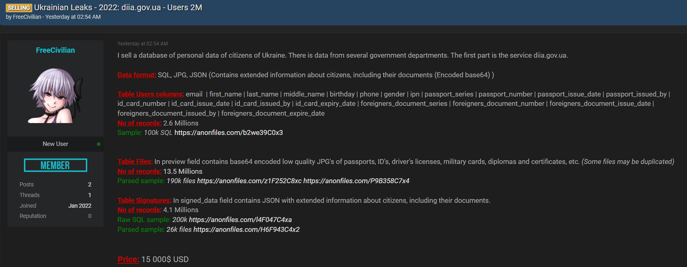Click the Posts count in the user panel
The width and height of the screenshot is (687, 267).
tap(90, 184)
